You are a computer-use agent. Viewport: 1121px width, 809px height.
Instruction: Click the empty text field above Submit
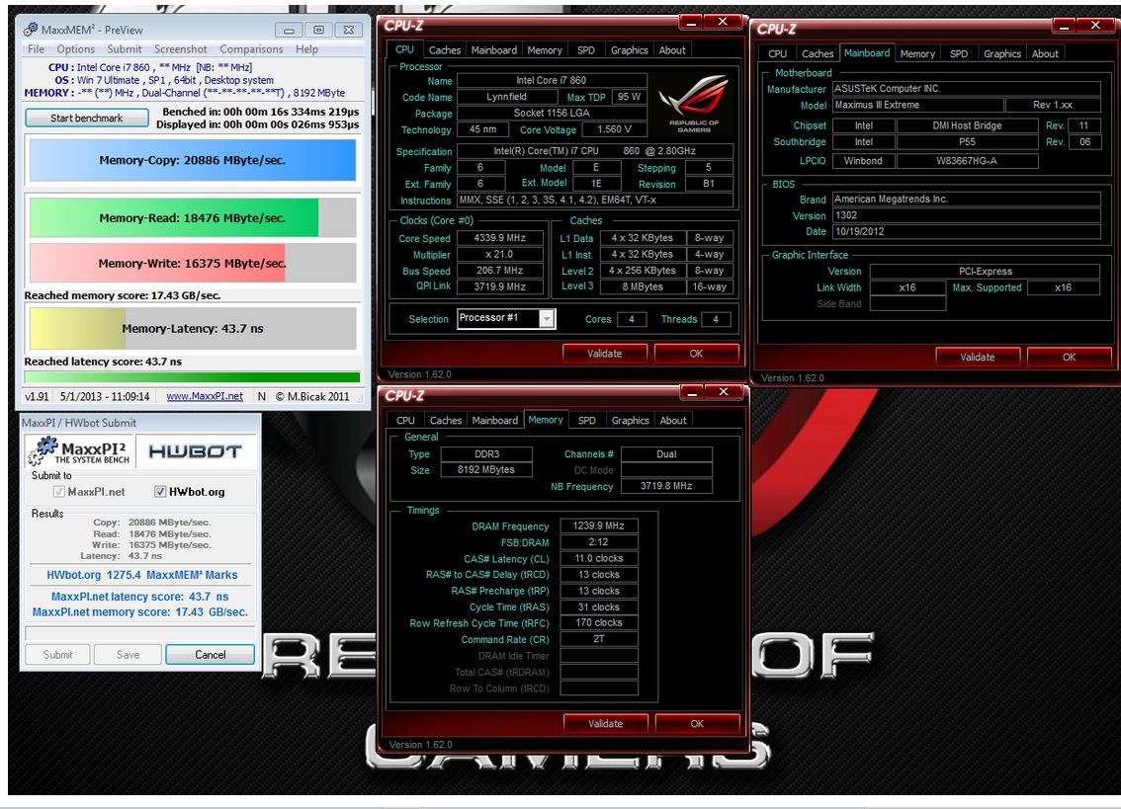click(138, 631)
